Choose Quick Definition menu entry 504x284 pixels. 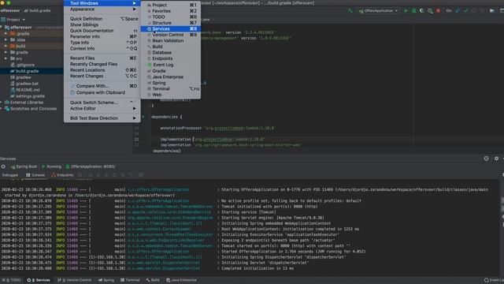coord(102,19)
